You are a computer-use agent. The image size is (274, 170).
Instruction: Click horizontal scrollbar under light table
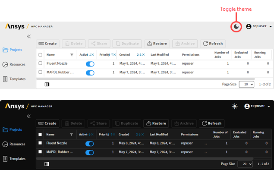click(145, 79)
